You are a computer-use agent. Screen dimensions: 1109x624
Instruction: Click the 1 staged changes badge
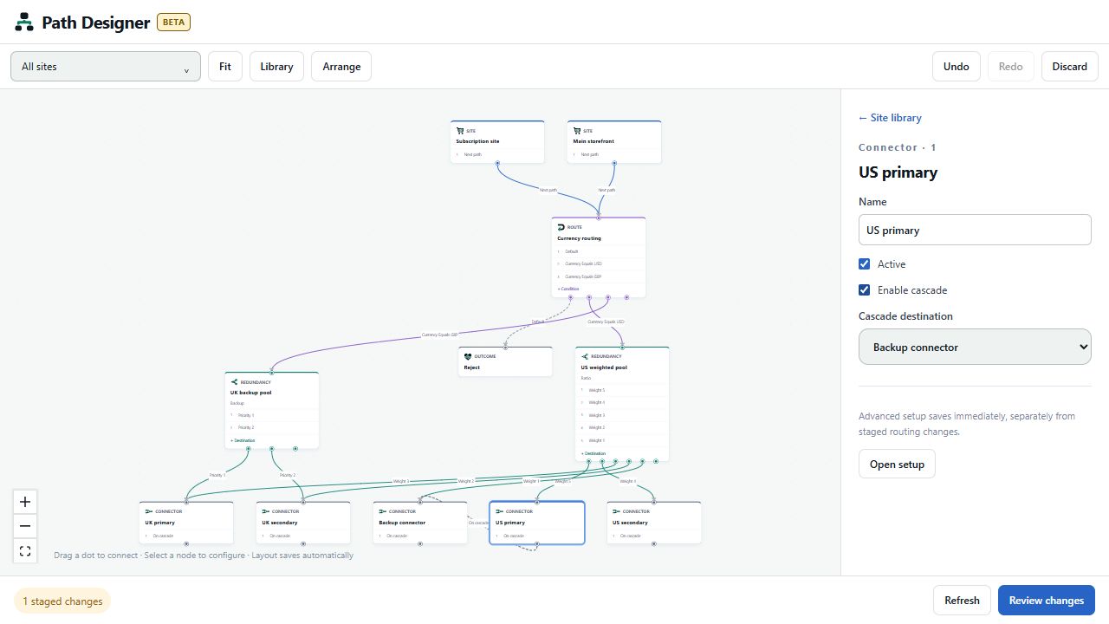(62, 601)
